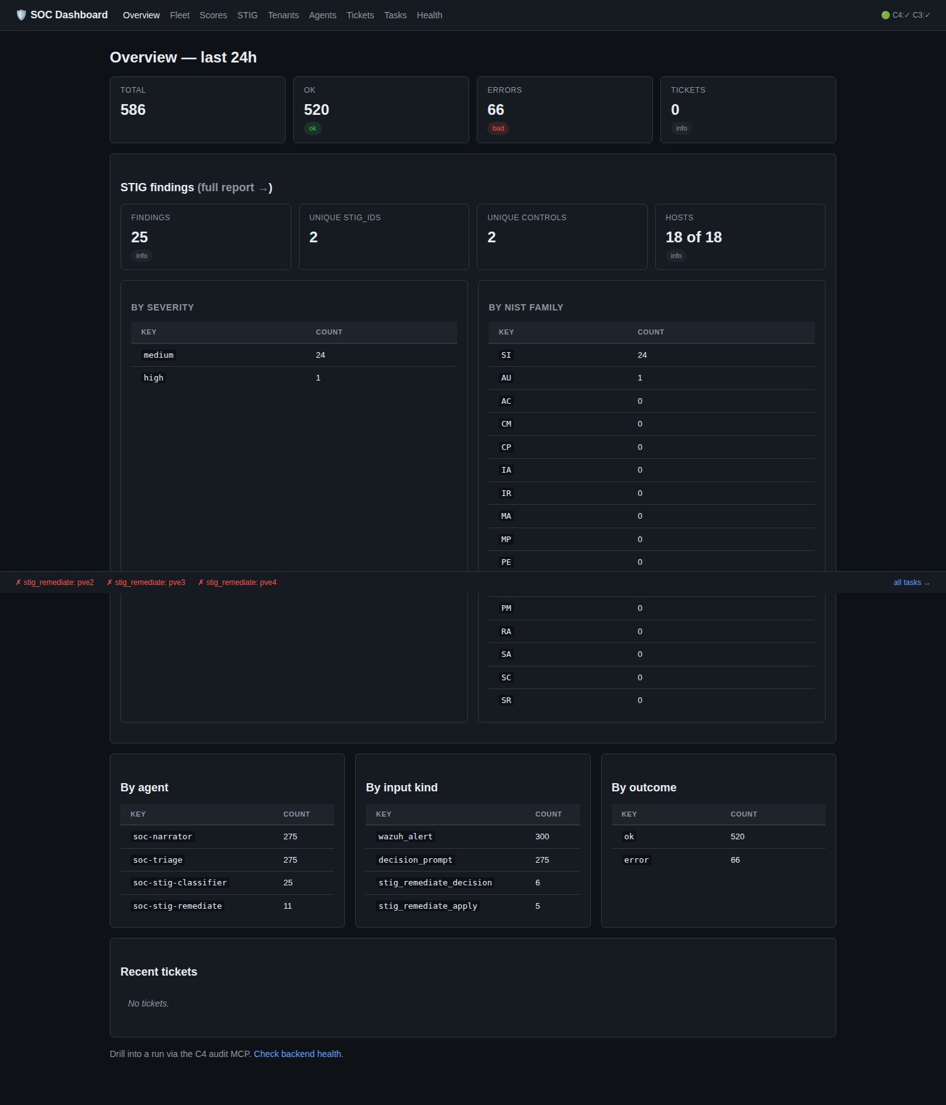
Task: Click the error outcome key
Action: tap(636, 860)
